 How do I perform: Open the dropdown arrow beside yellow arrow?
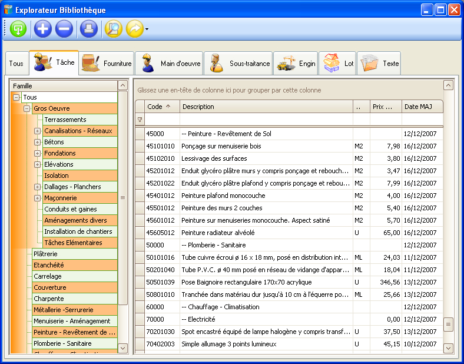(147, 29)
